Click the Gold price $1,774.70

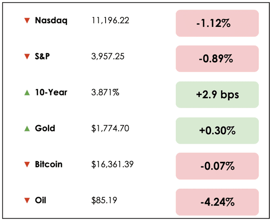click(111, 129)
